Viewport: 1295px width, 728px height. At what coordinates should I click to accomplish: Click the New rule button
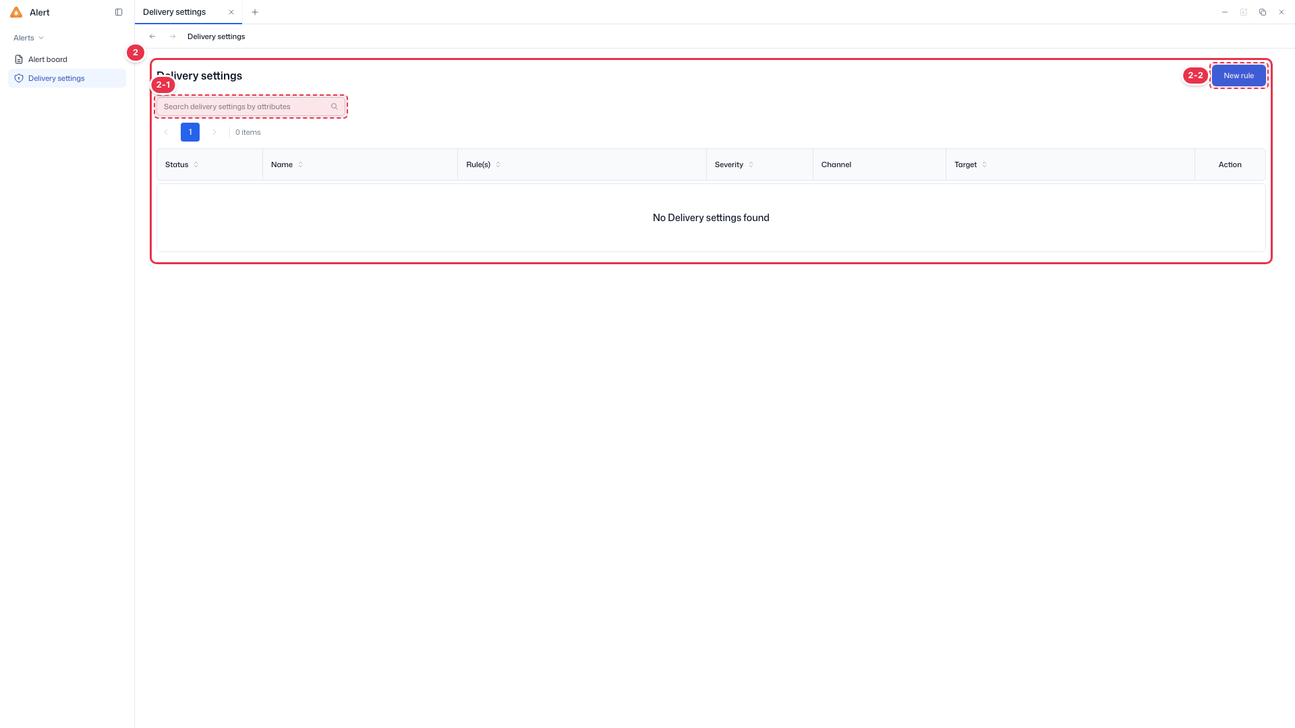[x=1238, y=75]
